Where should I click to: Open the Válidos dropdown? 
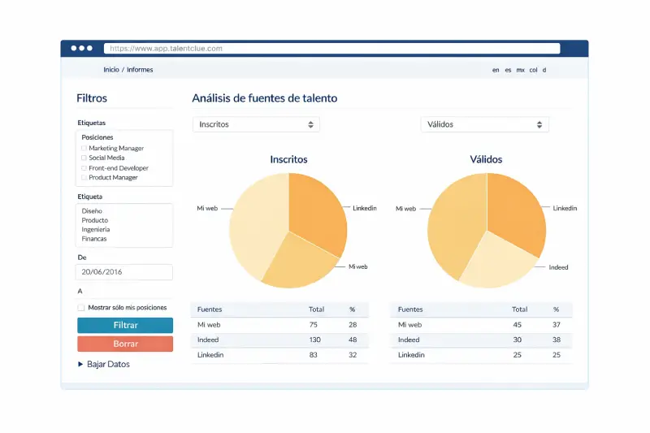(484, 124)
